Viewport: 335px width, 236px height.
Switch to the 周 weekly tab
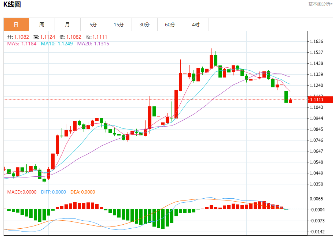42,25
